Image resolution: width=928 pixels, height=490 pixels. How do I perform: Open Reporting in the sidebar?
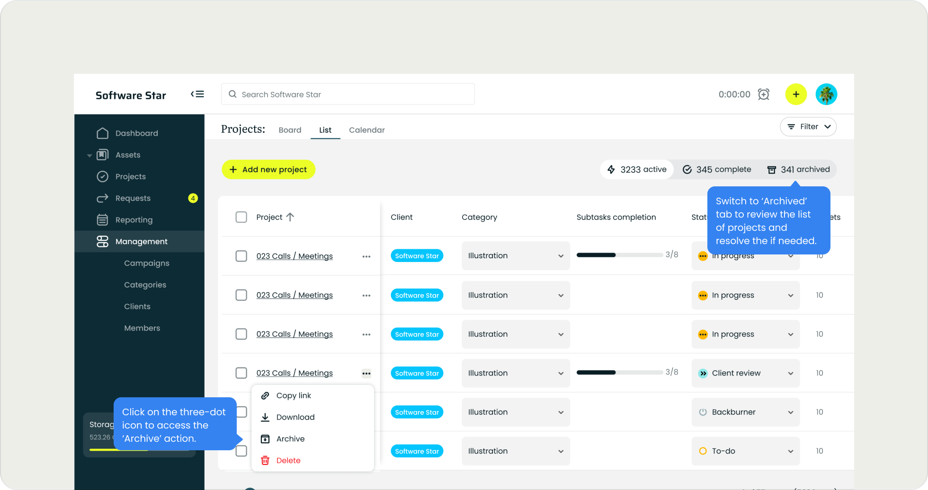(x=134, y=220)
